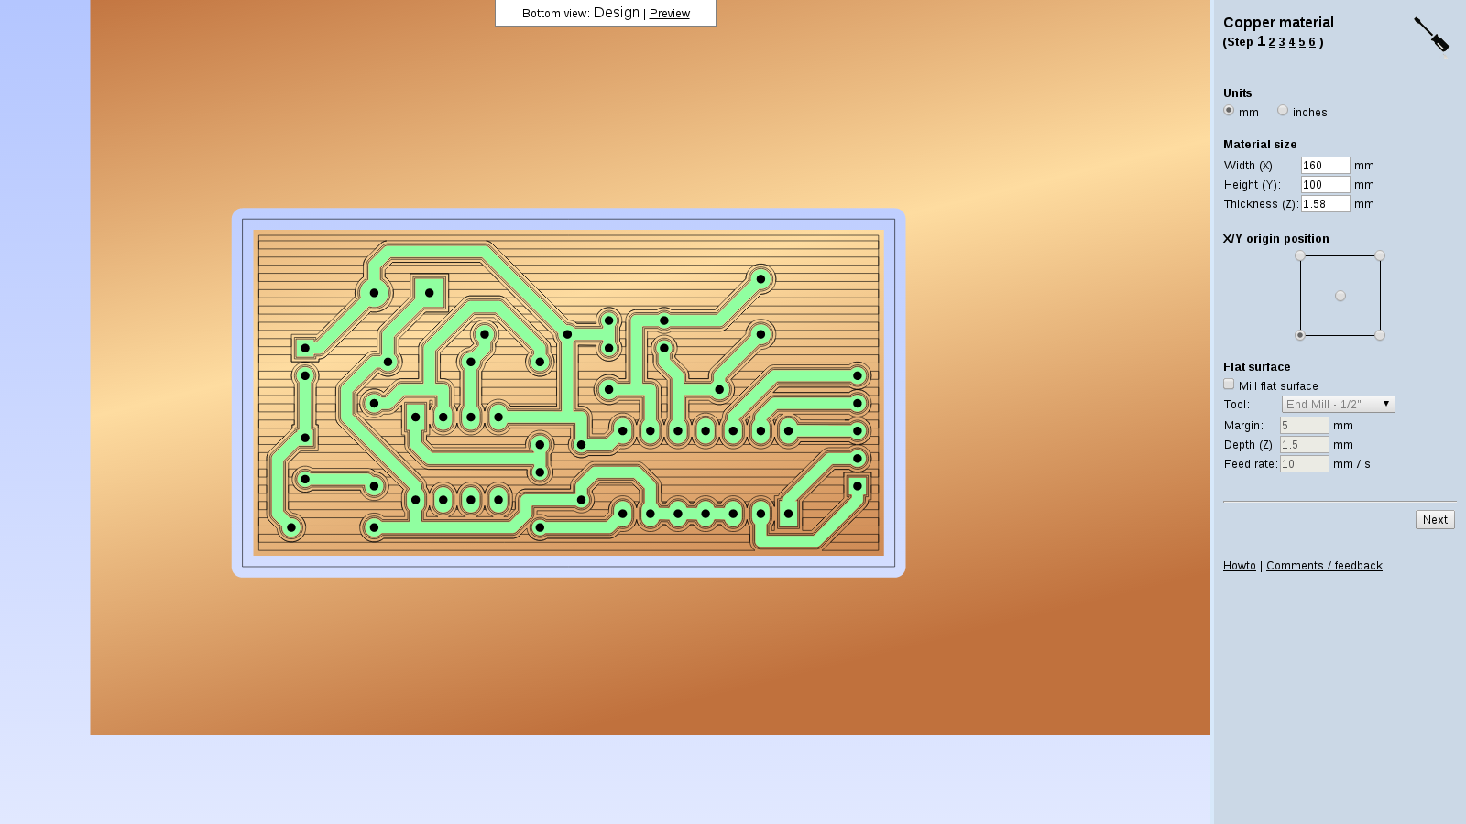
Task: Go to Step 6
Action: tap(1312, 42)
